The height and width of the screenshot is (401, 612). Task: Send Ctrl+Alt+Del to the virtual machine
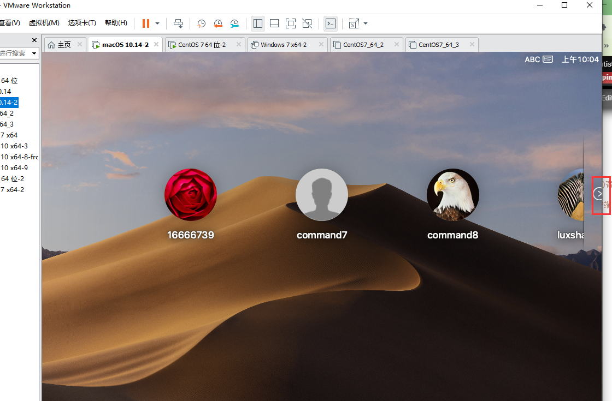178,23
